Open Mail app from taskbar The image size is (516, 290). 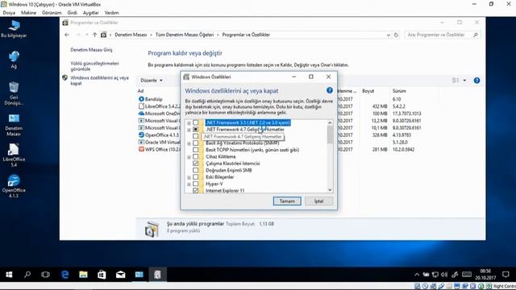click(x=120, y=275)
